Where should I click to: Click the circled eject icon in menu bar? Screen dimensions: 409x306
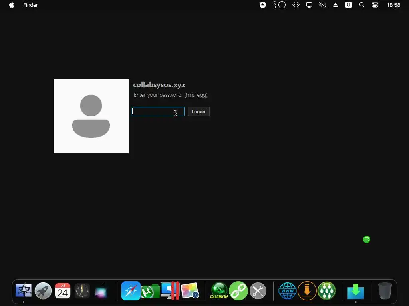263,5
